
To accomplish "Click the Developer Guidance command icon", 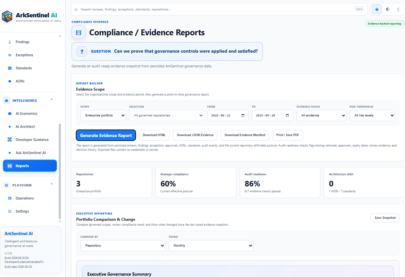I will pos(9,140).
